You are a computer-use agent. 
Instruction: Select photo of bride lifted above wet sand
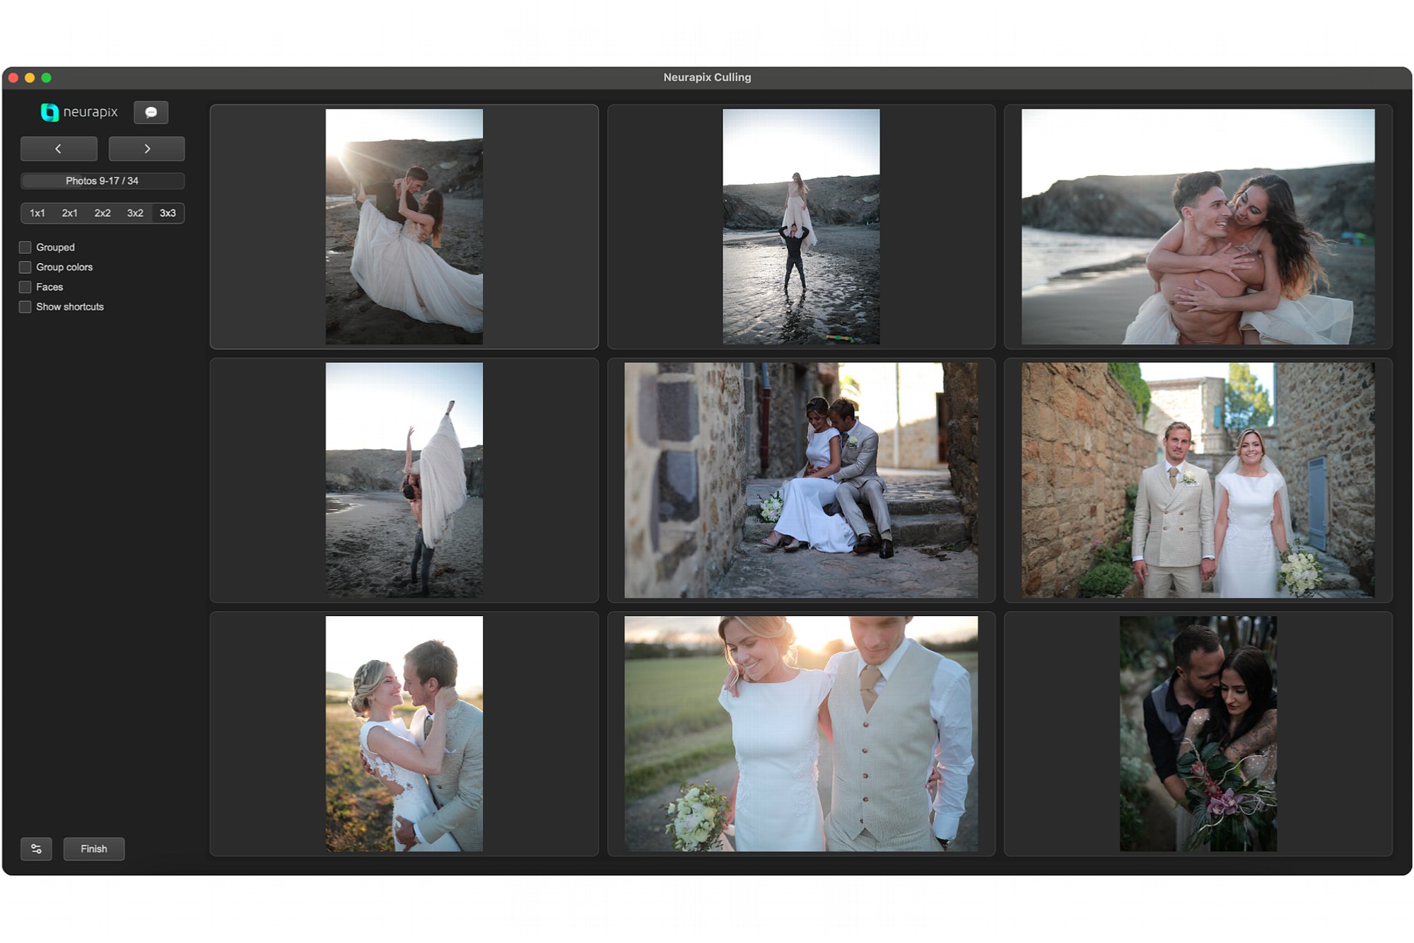pos(801,226)
